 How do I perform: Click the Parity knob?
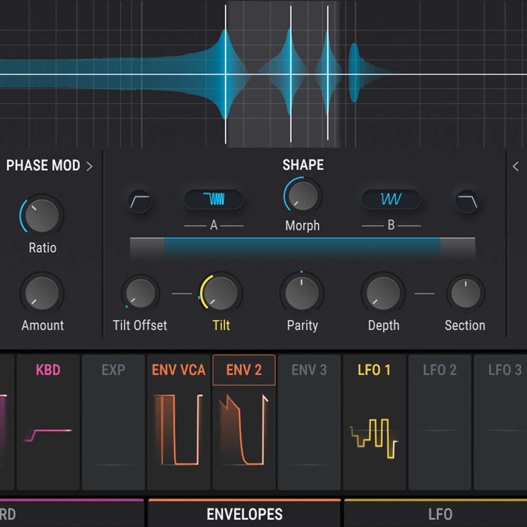(301, 293)
